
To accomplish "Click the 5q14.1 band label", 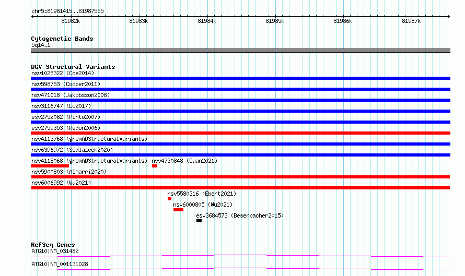I will pos(41,45).
